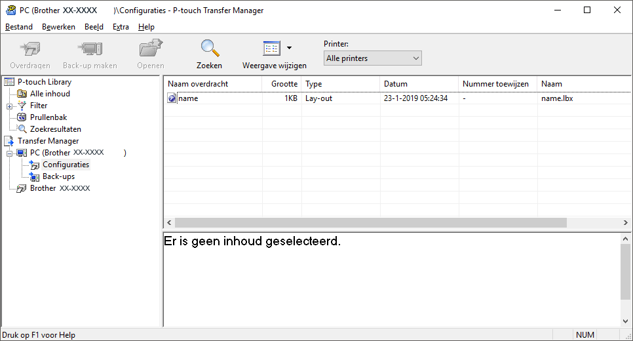Click the '1KB' size cell

tap(291, 98)
